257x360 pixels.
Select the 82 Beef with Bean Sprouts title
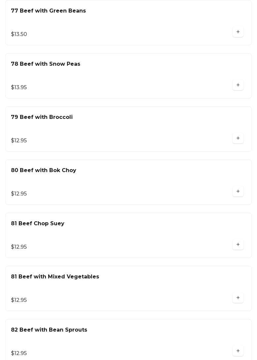pos(49,330)
